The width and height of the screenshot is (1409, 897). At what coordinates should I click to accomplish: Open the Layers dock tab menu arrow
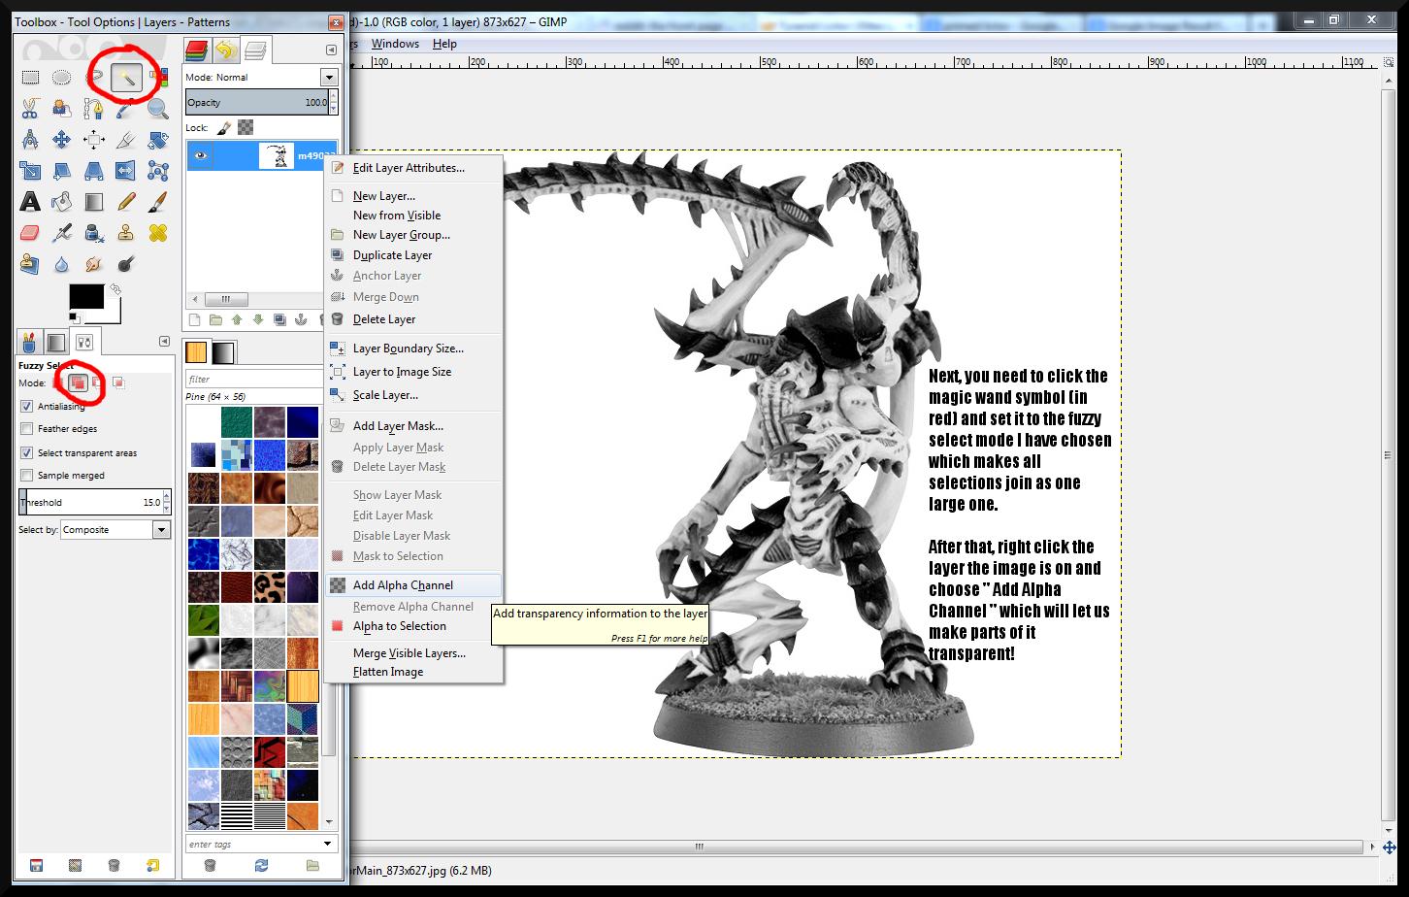[331, 50]
